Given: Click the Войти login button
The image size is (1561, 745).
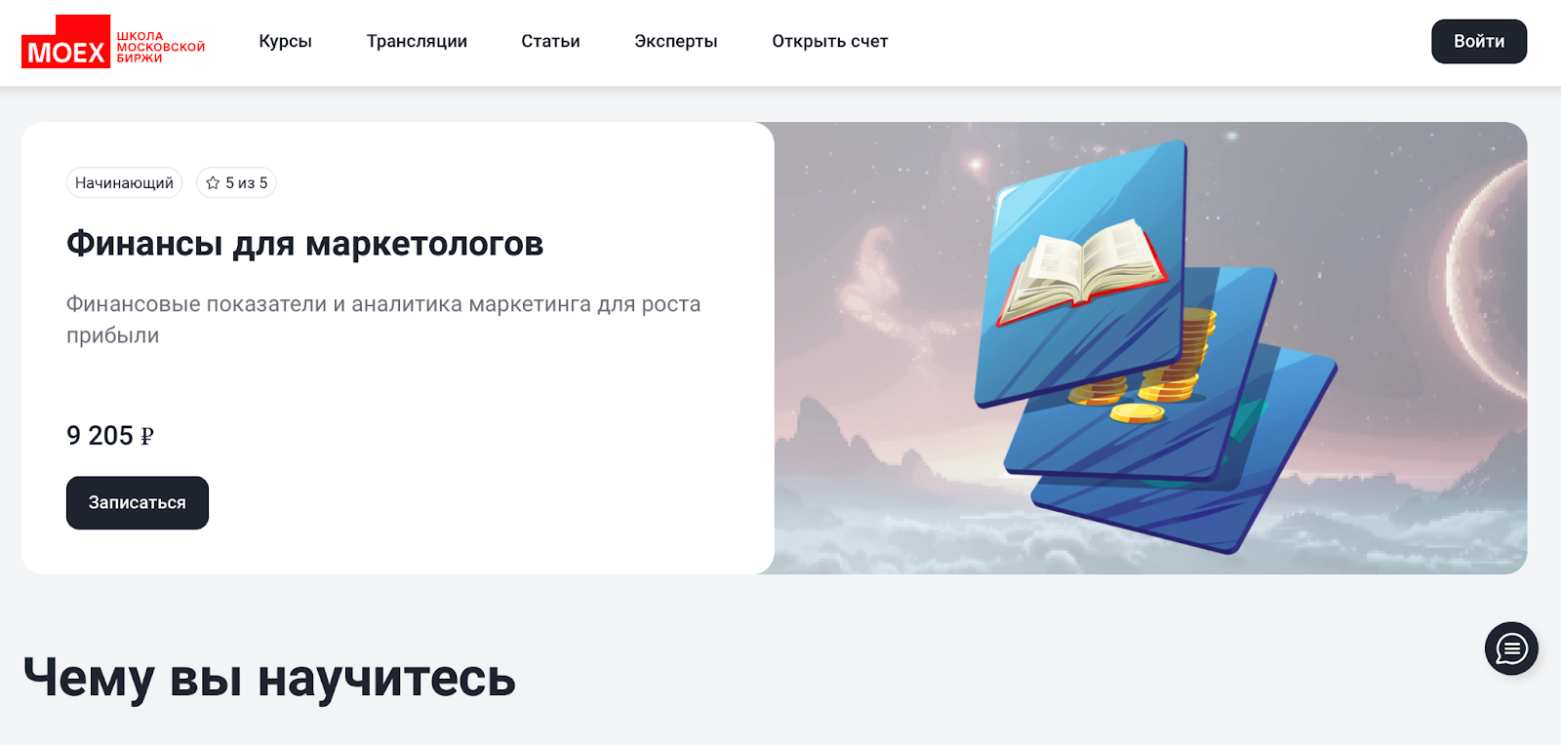Looking at the screenshot, I should tap(1479, 41).
